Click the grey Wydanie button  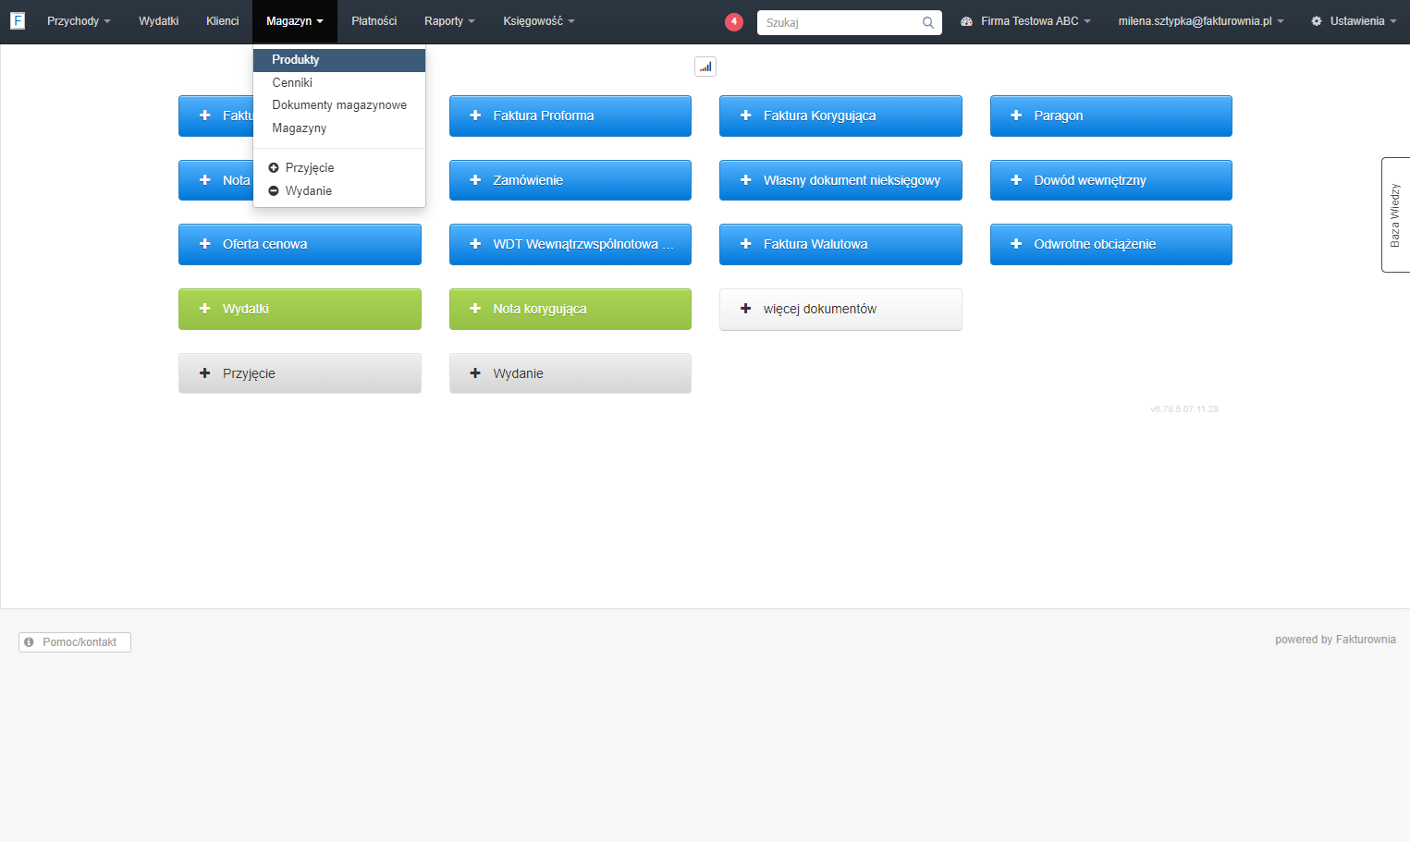coord(570,373)
